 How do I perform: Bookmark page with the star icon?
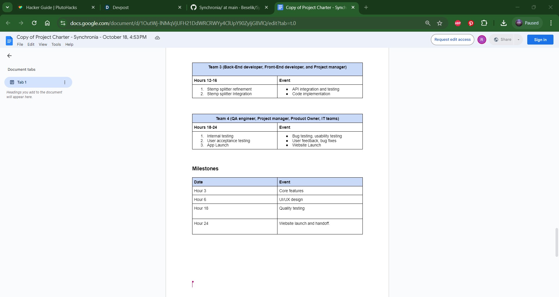coord(440,23)
